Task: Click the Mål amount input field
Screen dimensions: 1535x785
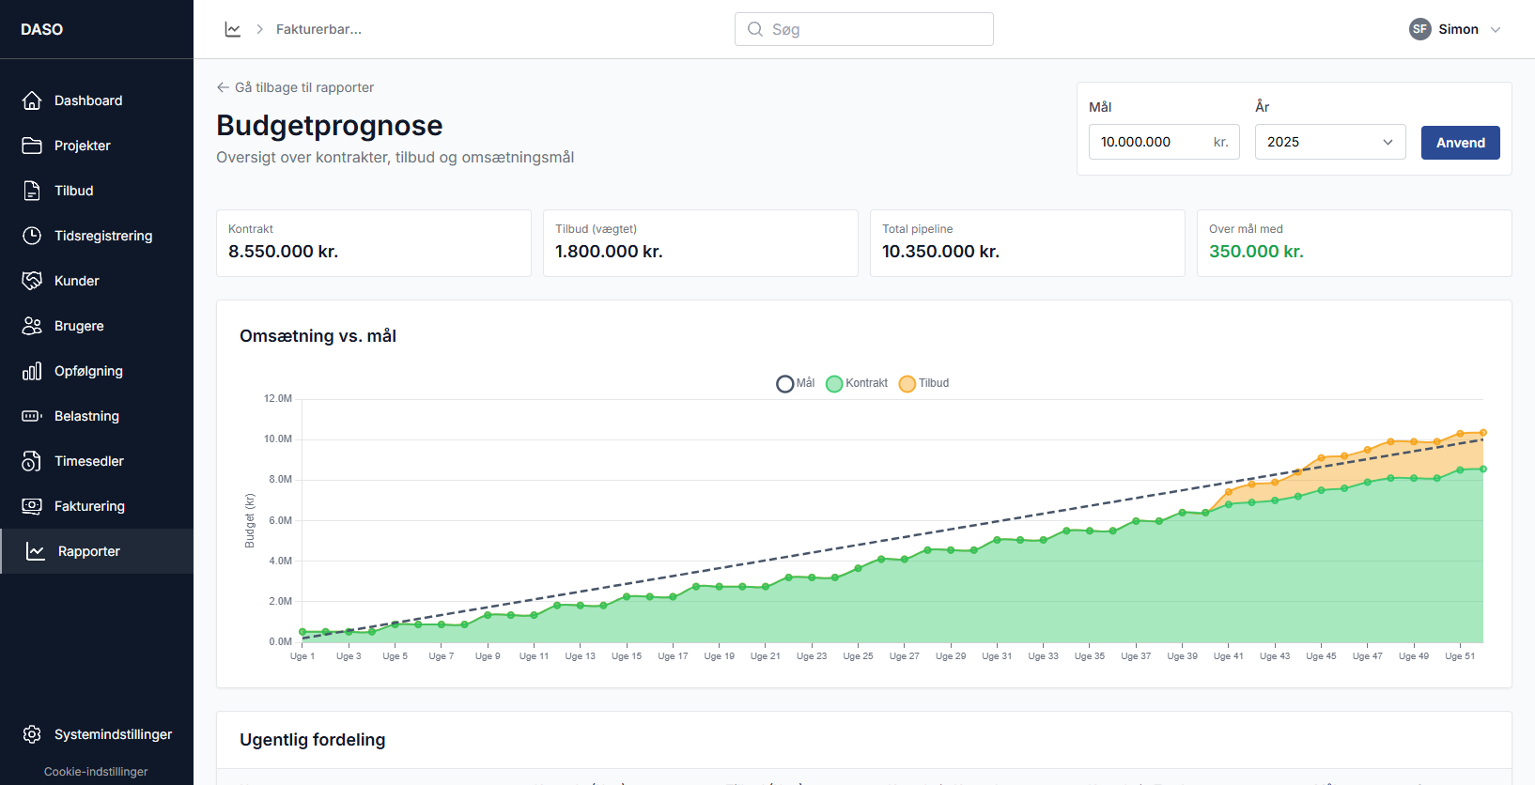Action: pos(1151,142)
